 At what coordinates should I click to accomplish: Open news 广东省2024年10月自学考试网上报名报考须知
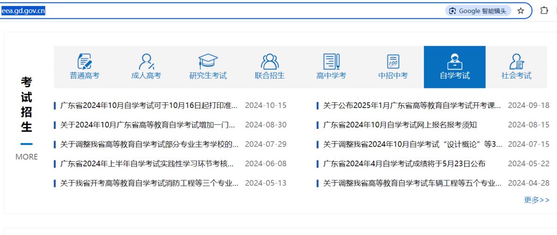click(x=400, y=125)
